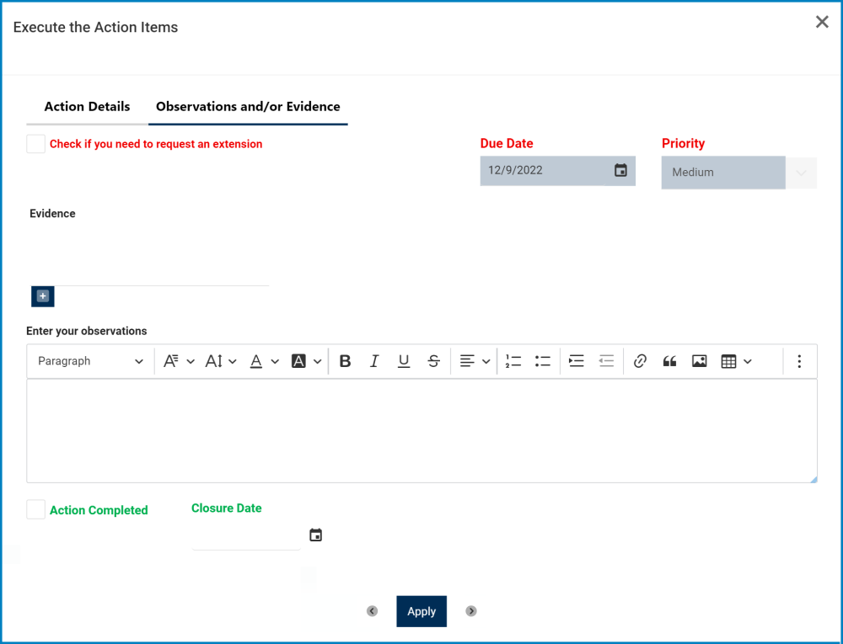Open the Paragraph heading dropdown

coord(90,361)
